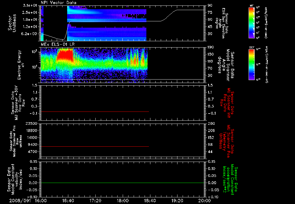The width and height of the screenshot is (295, 204).
Task: Click the "ESH Sun Elevation Angle" axis label
Action: pos(222,23)
